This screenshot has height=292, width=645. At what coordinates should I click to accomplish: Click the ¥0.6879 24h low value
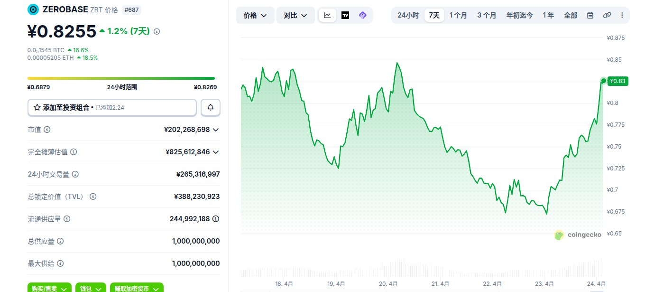[39, 87]
